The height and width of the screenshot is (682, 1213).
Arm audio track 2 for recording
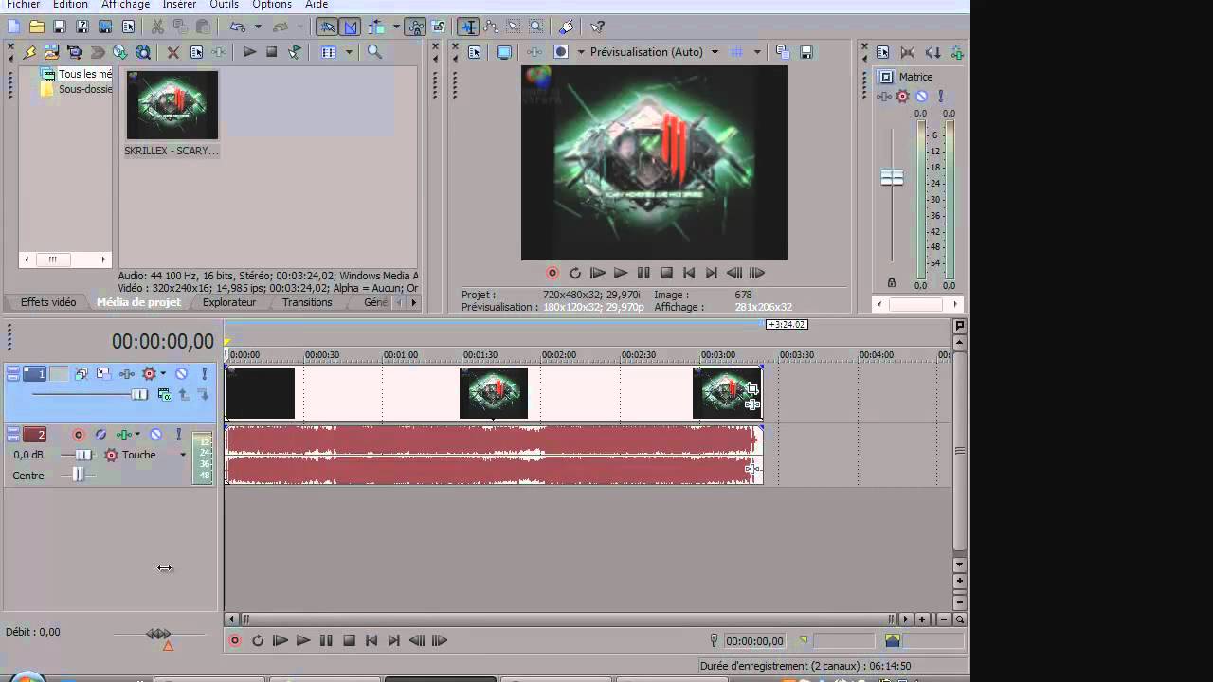pos(79,435)
